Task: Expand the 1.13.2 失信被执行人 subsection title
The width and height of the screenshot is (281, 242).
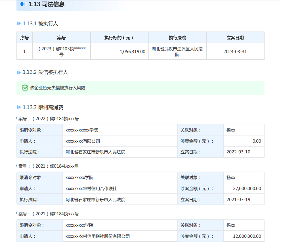Action: coord(45,72)
